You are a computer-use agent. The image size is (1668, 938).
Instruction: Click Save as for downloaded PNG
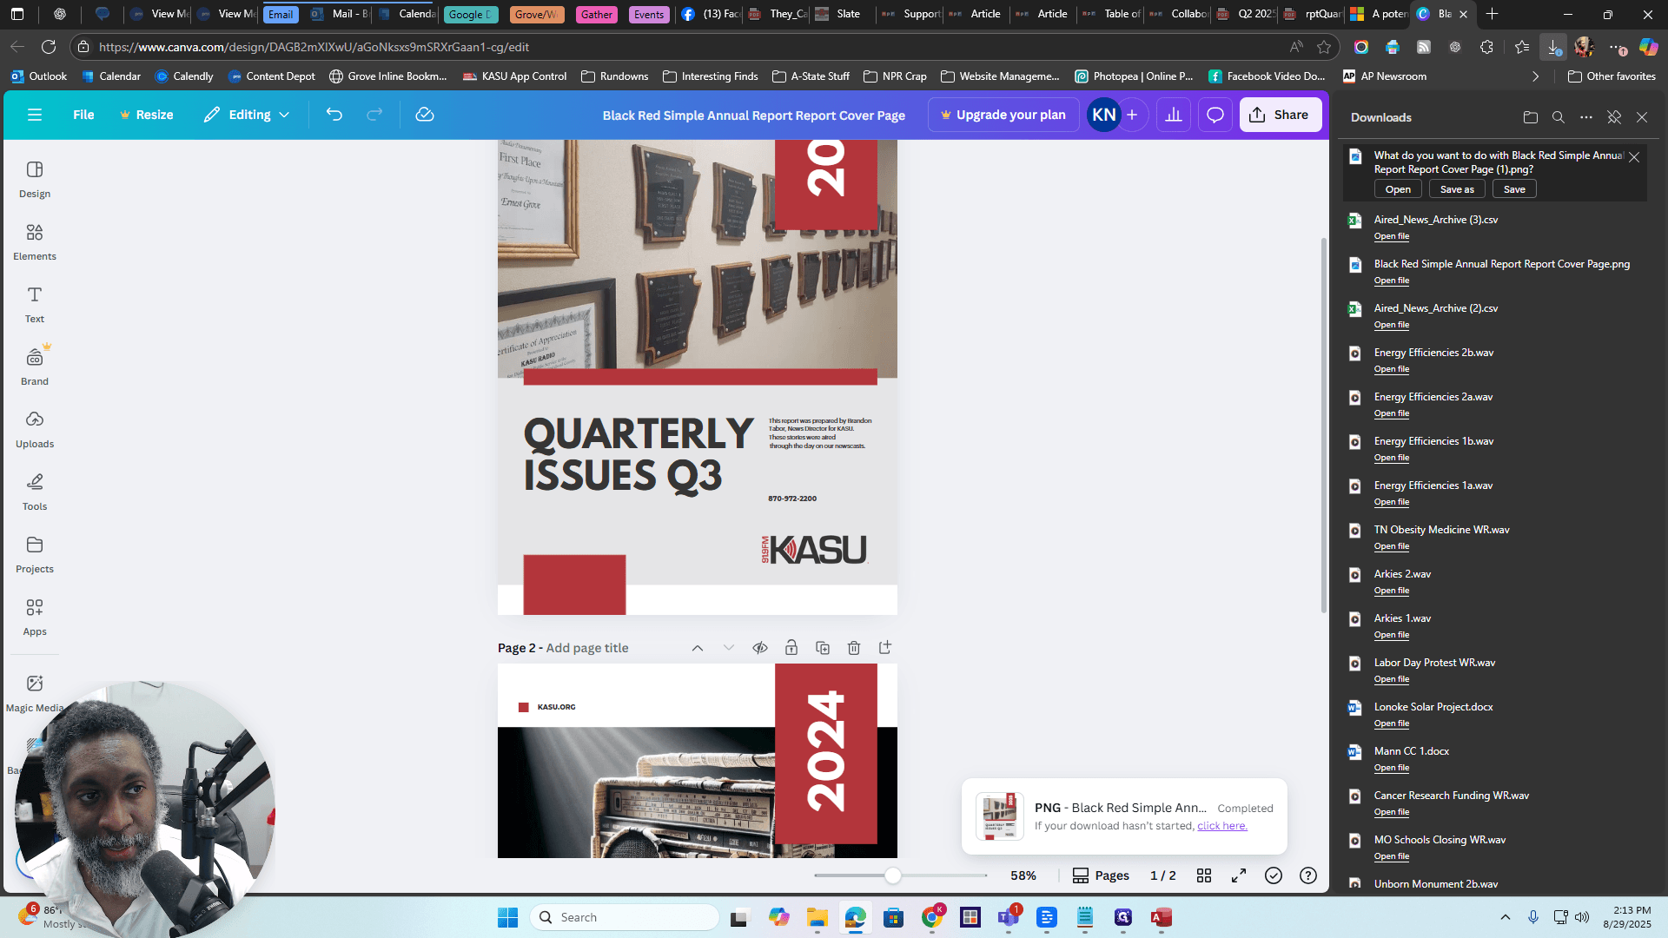[x=1457, y=189]
